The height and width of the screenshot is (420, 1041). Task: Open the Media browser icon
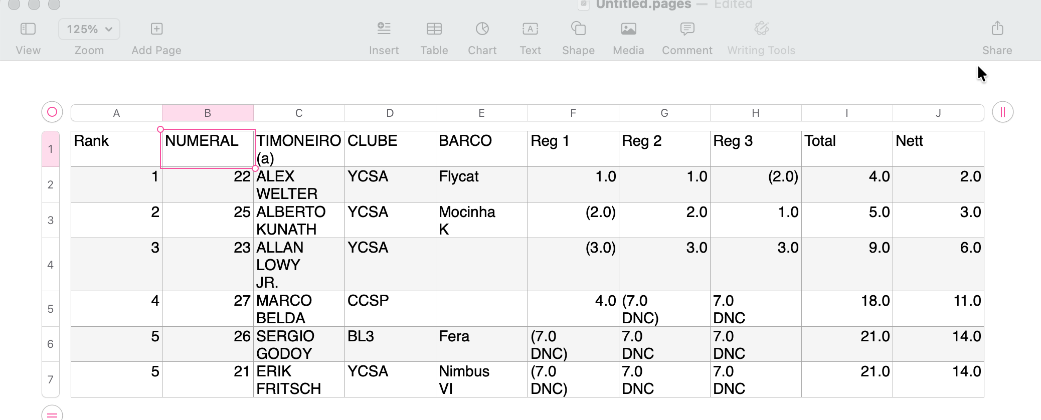point(628,29)
